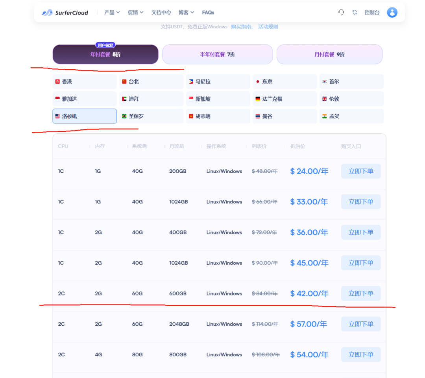Switch to the 半年付套餐 7折 tab
This screenshot has height=378, width=425.
217,54
